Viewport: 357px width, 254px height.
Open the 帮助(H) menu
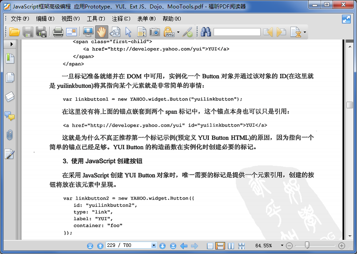pos(172,19)
